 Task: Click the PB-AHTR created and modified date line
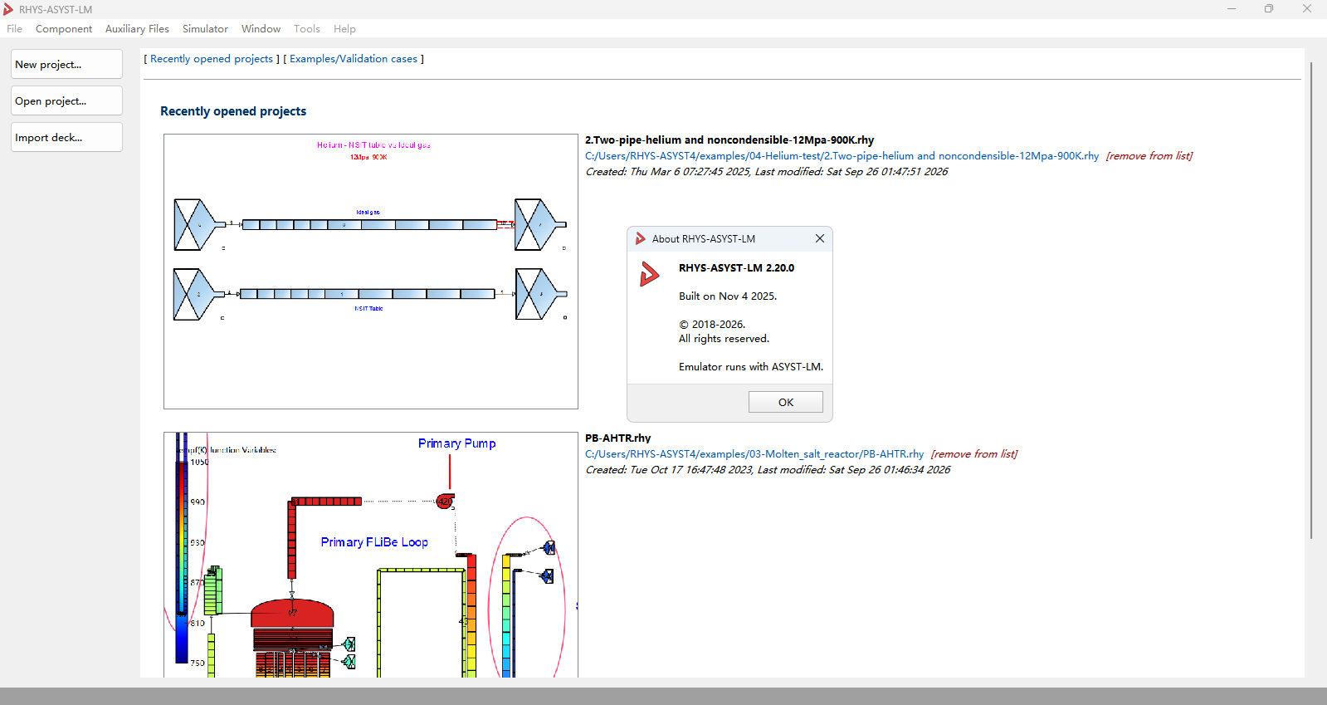pos(768,470)
